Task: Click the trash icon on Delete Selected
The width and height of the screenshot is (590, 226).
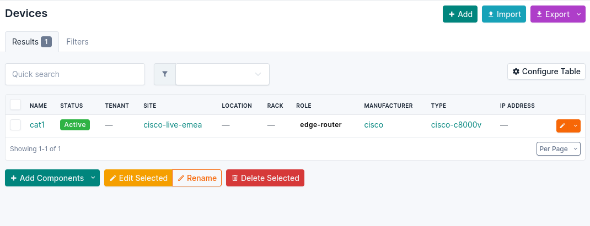Action: pos(235,178)
